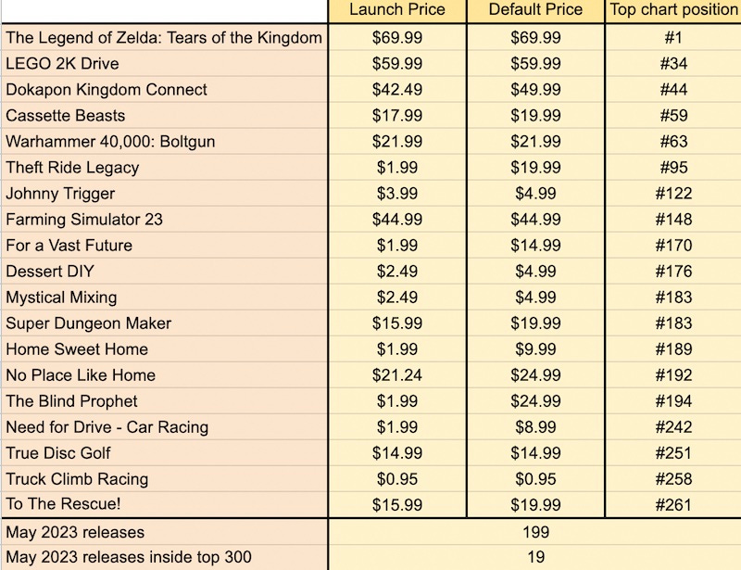Click No Place Like Home launch price $21.24
This screenshot has width=741, height=570.
coord(397,375)
